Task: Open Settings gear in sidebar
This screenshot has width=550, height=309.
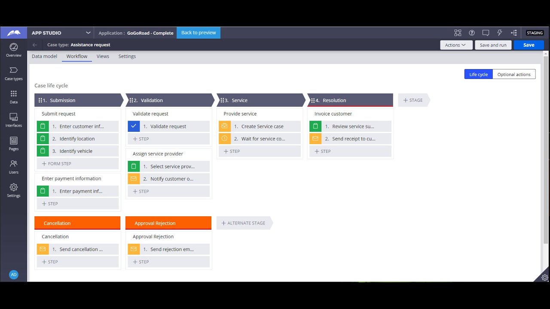Action: point(13,190)
